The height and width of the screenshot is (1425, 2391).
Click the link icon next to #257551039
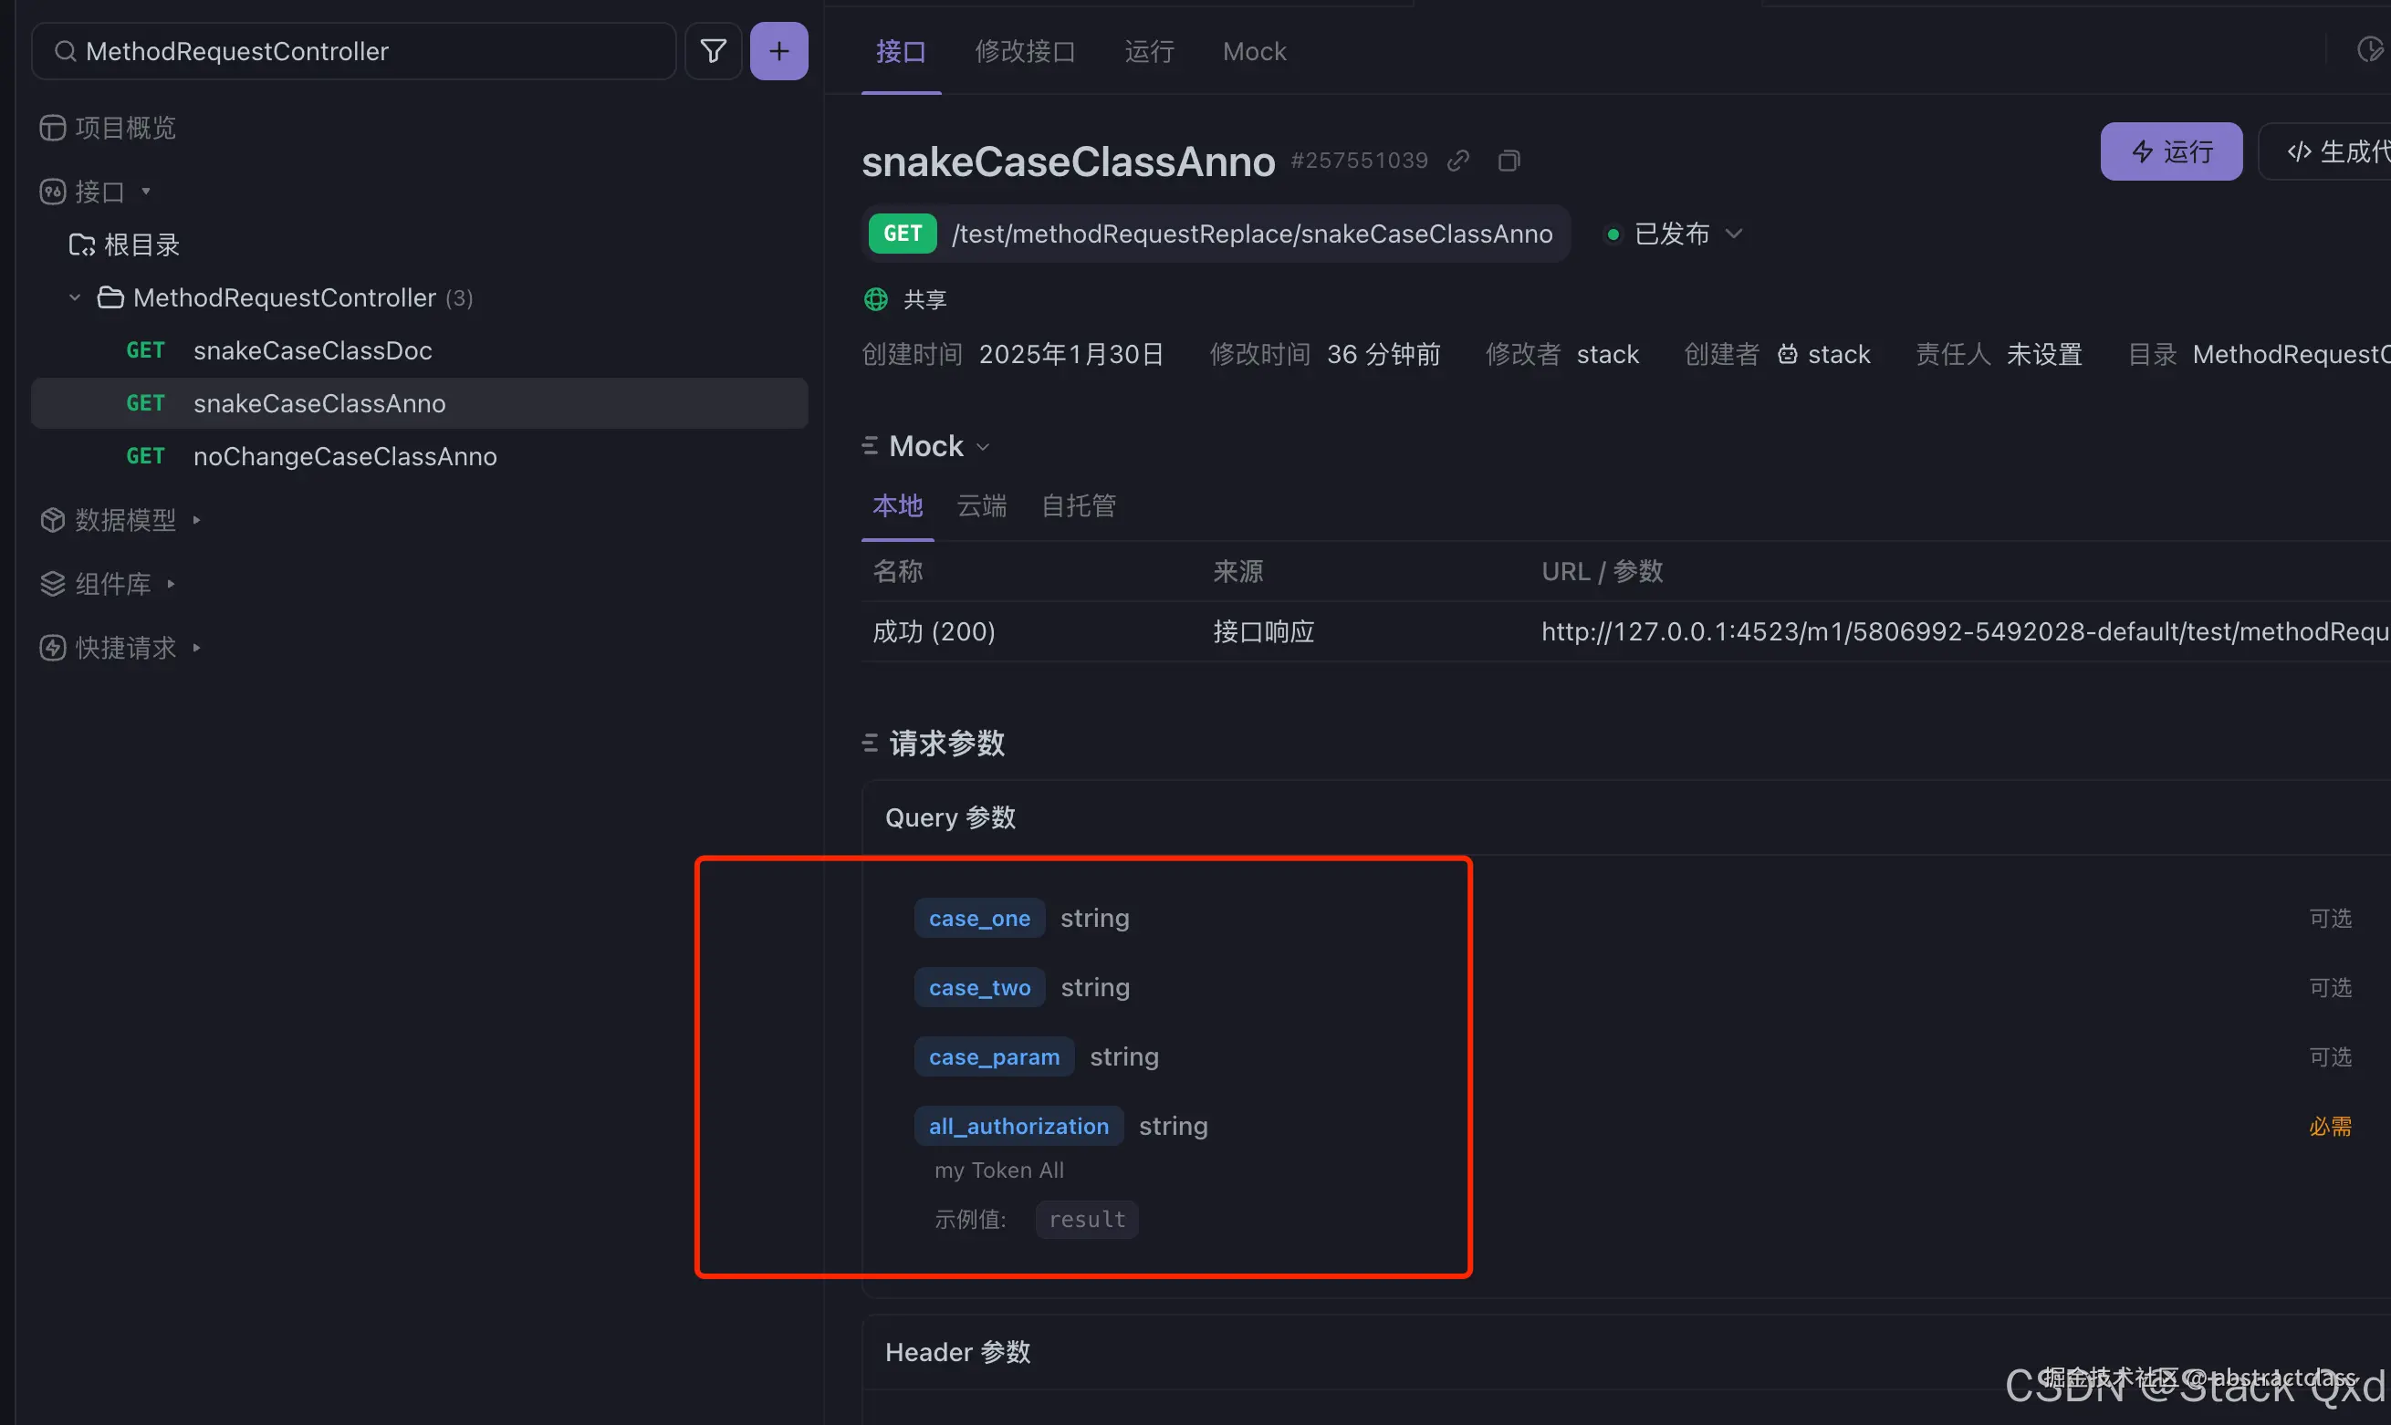tap(1457, 161)
